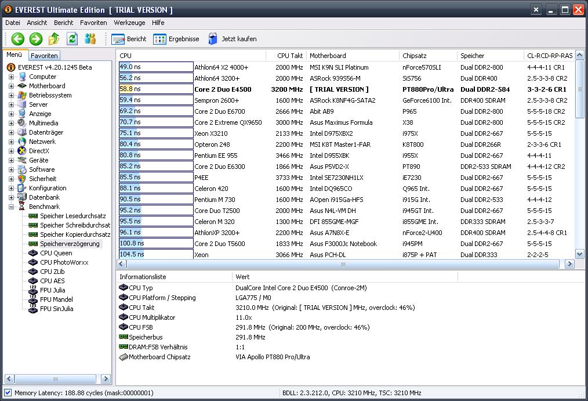The width and height of the screenshot is (588, 401).
Task: Select FPU SinJulia benchmark
Action: point(57,309)
